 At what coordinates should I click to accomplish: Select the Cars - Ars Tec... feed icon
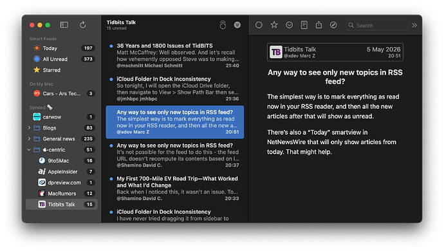click(x=37, y=93)
